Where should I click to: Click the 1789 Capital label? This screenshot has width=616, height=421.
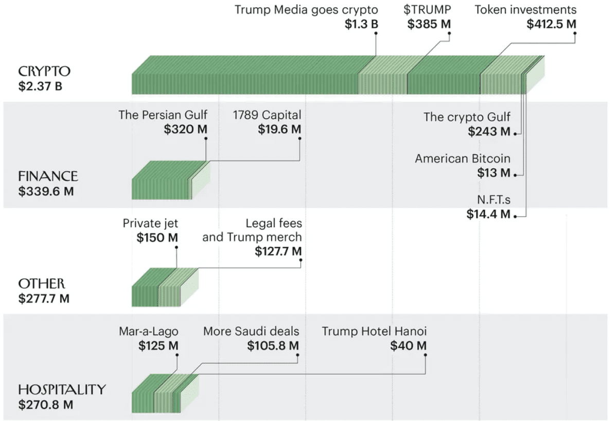coord(267,115)
